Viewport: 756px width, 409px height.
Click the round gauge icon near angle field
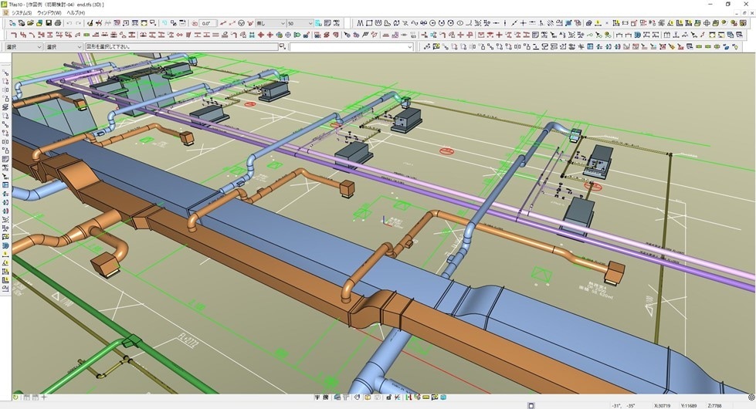click(240, 23)
